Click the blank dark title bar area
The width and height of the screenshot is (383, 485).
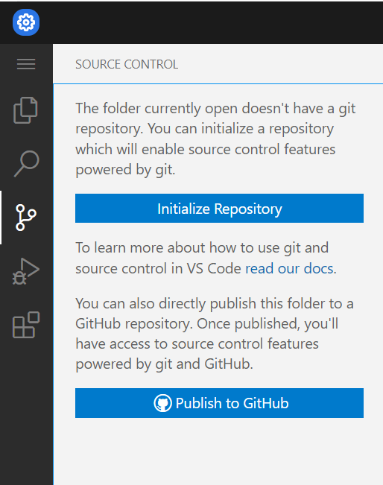tap(210, 22)
